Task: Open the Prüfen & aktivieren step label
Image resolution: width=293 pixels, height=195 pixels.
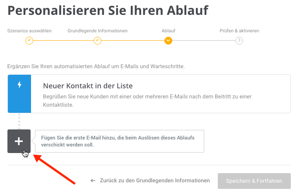Action: (239, 31)
